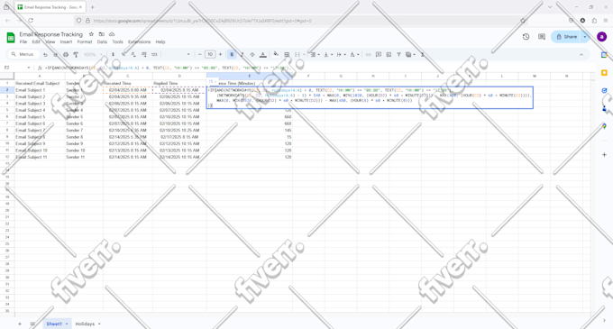Open Google Keep in side panel
Viewport: 613px width, 329px height.
[x=604, y=73]
